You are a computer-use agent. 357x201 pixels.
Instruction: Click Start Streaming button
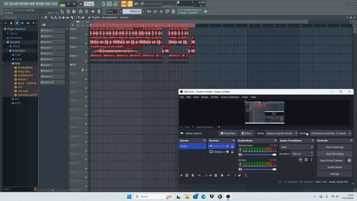click(334, 147)
